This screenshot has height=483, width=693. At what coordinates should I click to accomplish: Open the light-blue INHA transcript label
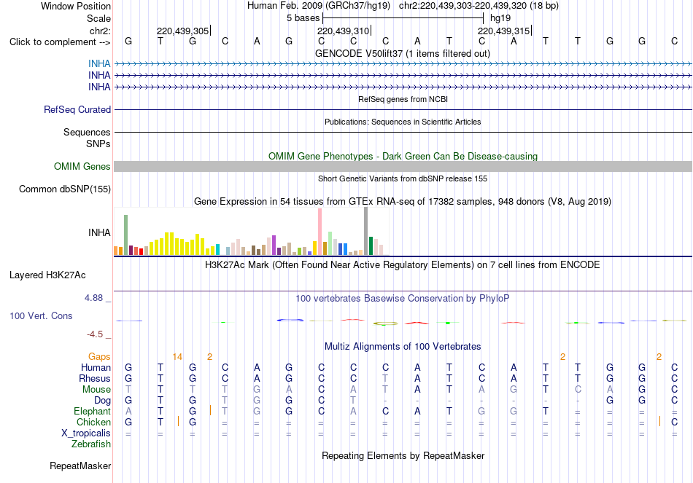pos(99,63)
